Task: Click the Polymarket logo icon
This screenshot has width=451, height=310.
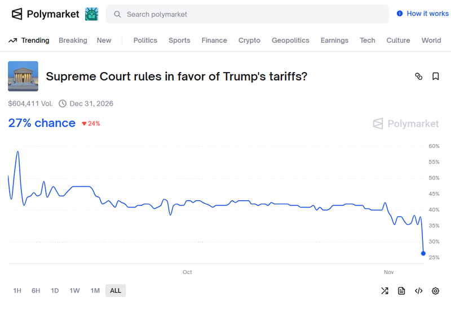Action: [x=17, y=14]
